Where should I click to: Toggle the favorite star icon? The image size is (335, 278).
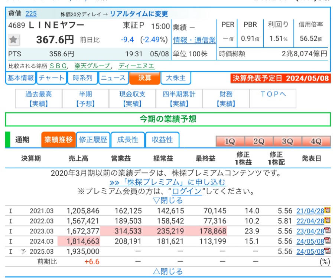point(14,40)
